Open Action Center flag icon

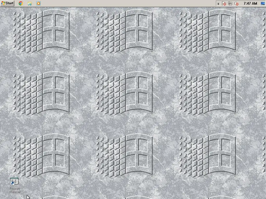point(224,3)
